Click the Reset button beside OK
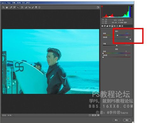 click(x=116, y=120)
